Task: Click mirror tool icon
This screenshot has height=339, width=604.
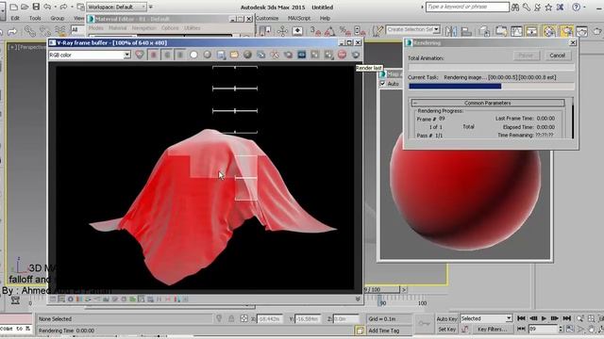Action: tap(451, 31)
